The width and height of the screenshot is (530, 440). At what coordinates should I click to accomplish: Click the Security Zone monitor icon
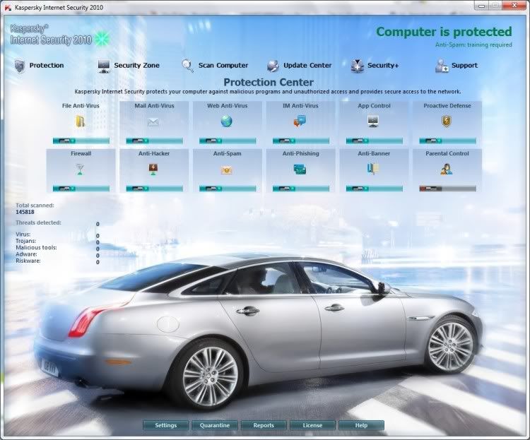click(104, 66)
